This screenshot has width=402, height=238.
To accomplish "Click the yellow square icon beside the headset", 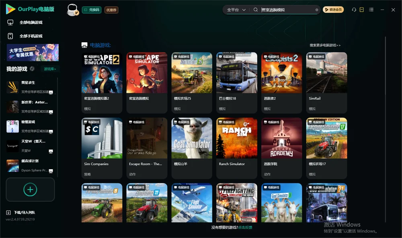I will (x=362, y=10).
